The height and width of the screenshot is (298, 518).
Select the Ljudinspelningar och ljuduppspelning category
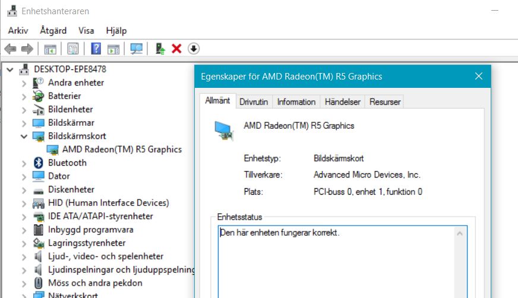[x=121, y=270]
